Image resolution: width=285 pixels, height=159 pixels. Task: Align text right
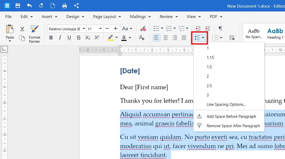pyautogui.click(x=175, y=38)
